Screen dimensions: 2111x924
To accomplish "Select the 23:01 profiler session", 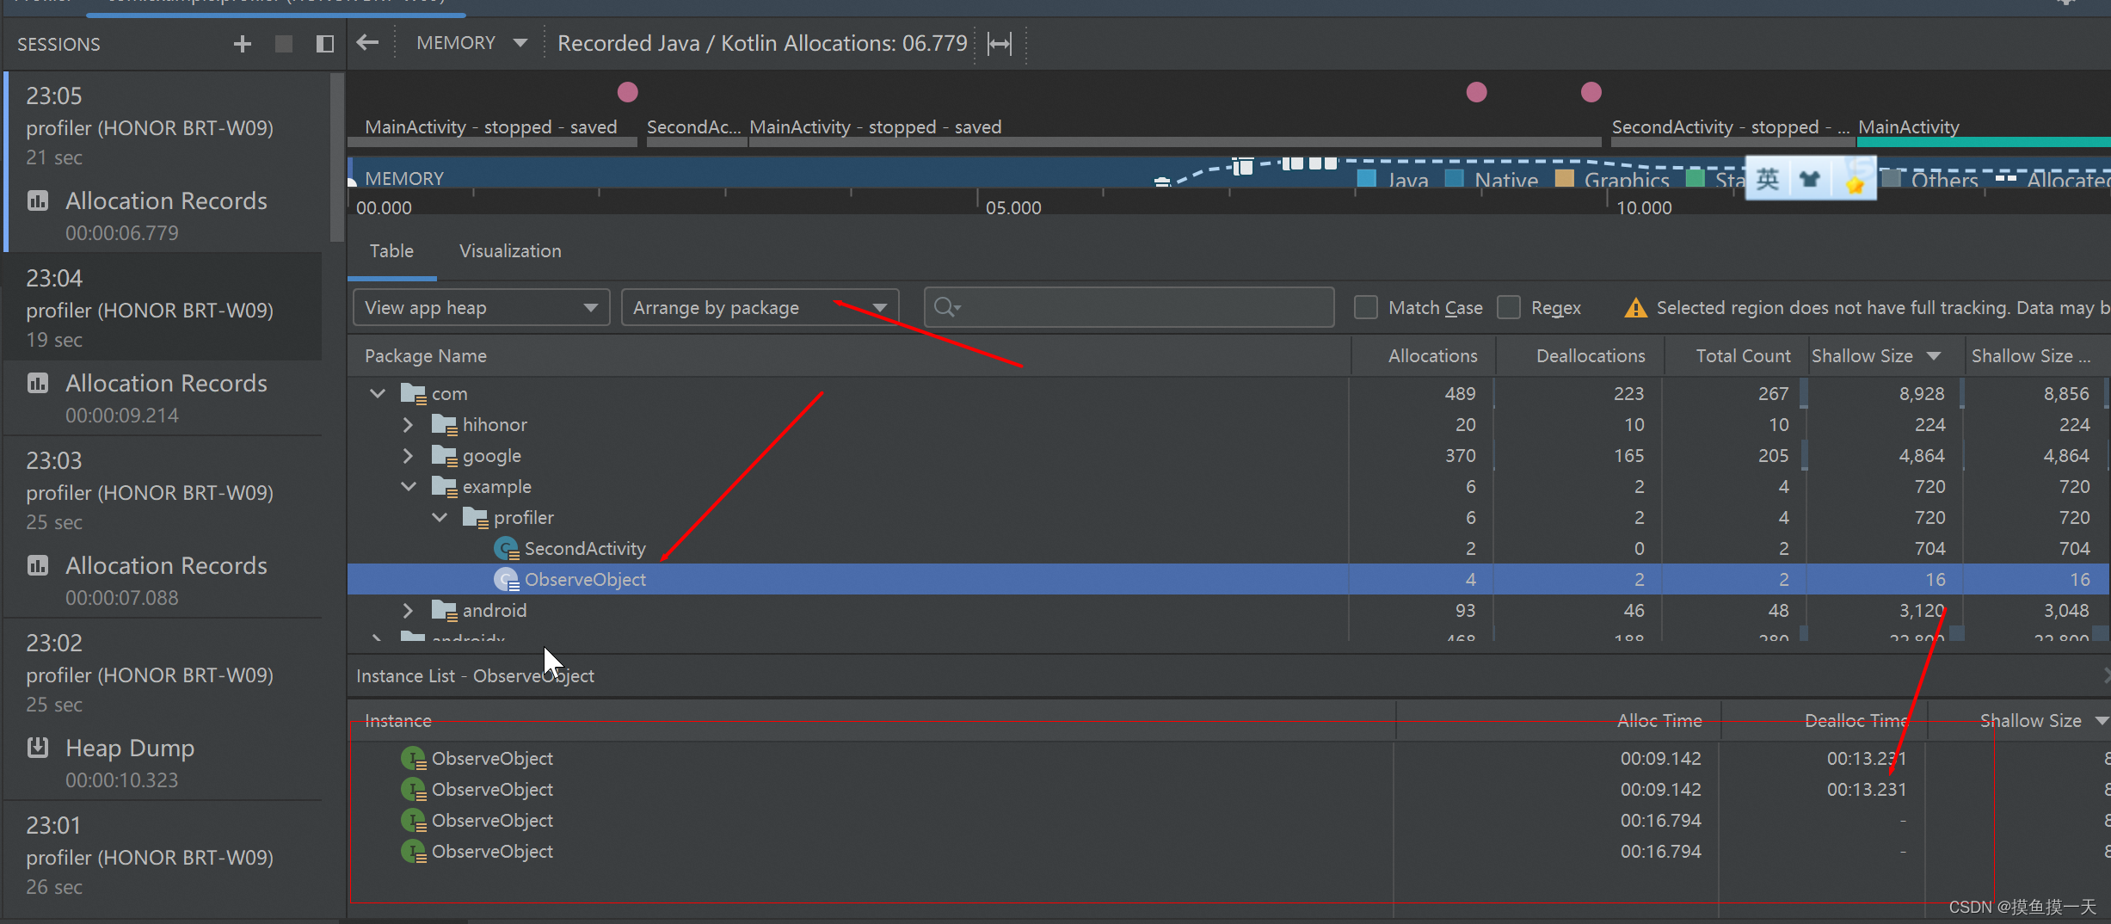I will [x=163, y=855].
